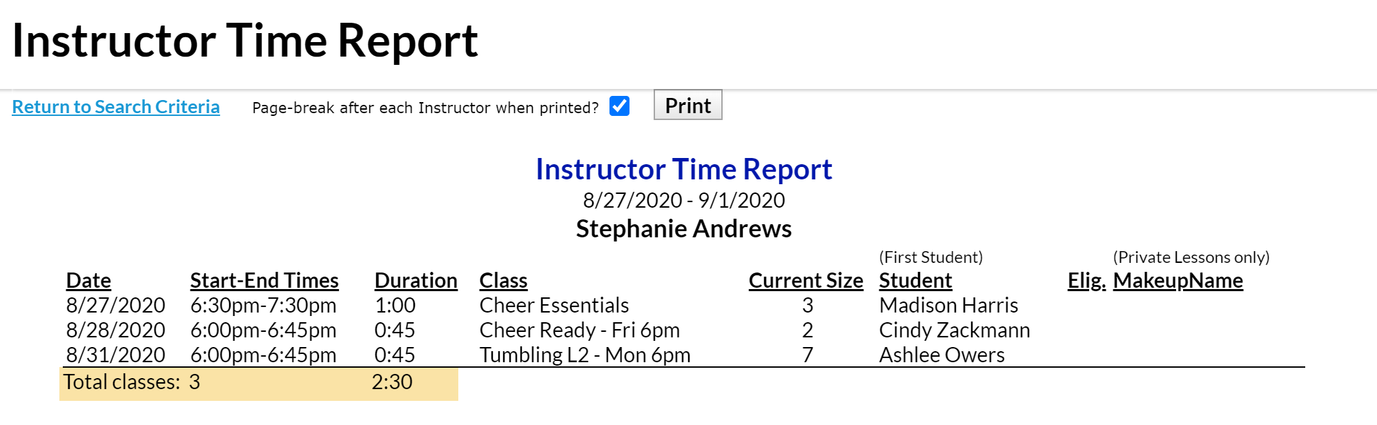Sort by the MakeupName column header
The image size is (1377, 425).
tap(1178, 281)
